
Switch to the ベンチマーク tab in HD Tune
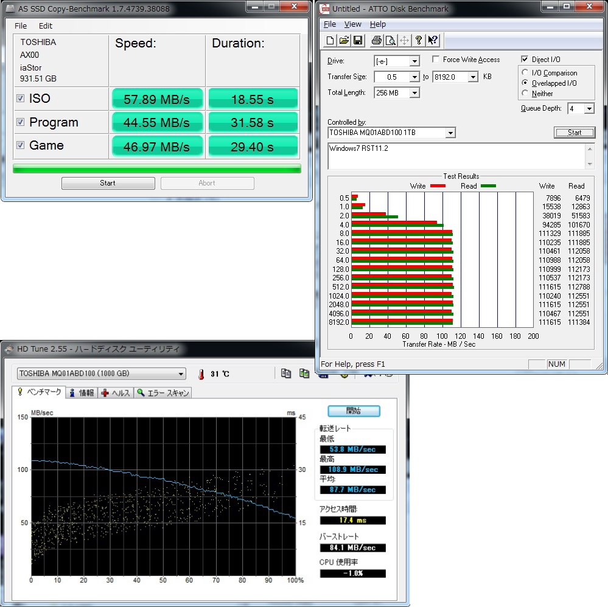tap(38, 392)
